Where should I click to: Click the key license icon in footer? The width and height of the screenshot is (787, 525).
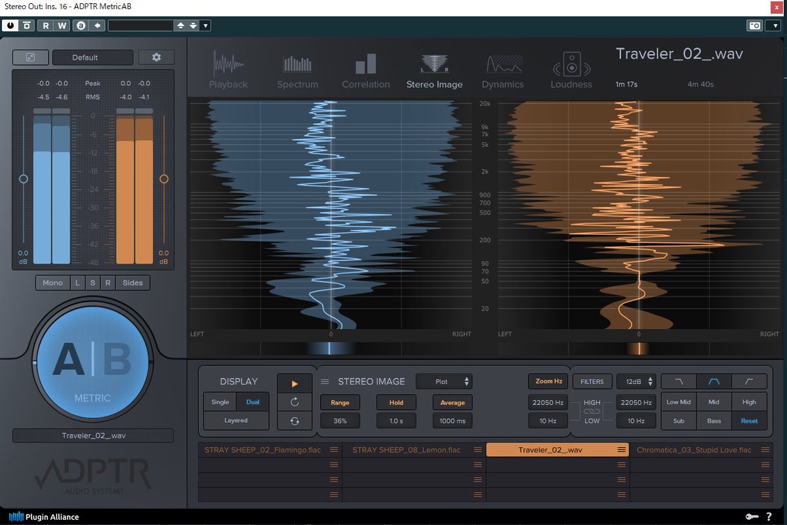[x=752, y=517]
